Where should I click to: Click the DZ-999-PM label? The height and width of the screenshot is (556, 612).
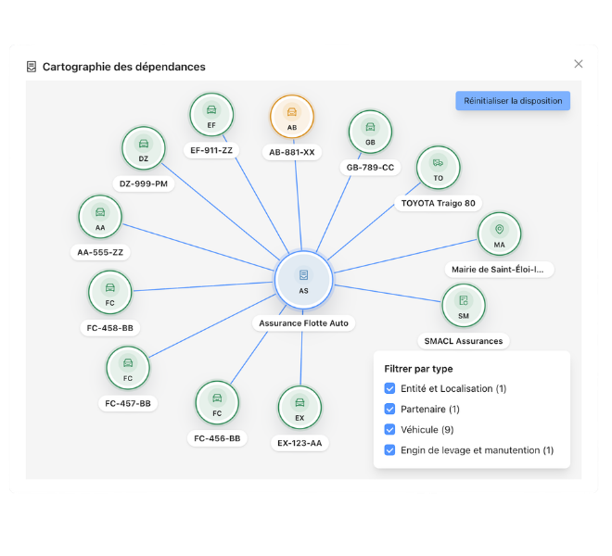click(144, 184)
